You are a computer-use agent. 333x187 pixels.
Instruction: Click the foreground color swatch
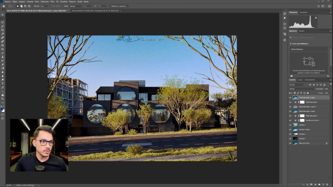[x=2, y=109]
